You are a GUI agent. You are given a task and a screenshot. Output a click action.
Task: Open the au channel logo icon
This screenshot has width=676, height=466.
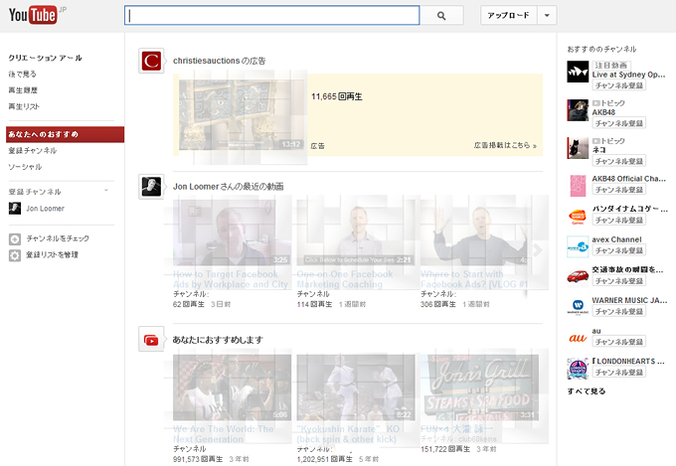pyautogui.click(x=578, y=338)
